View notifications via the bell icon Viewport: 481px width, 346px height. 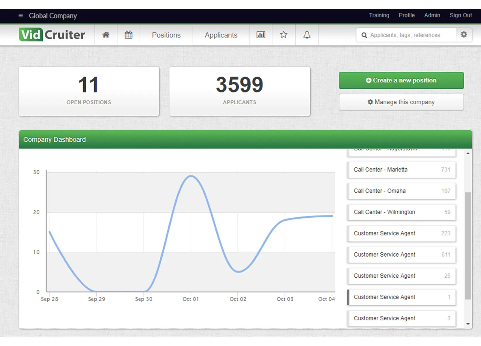(307, 35)
